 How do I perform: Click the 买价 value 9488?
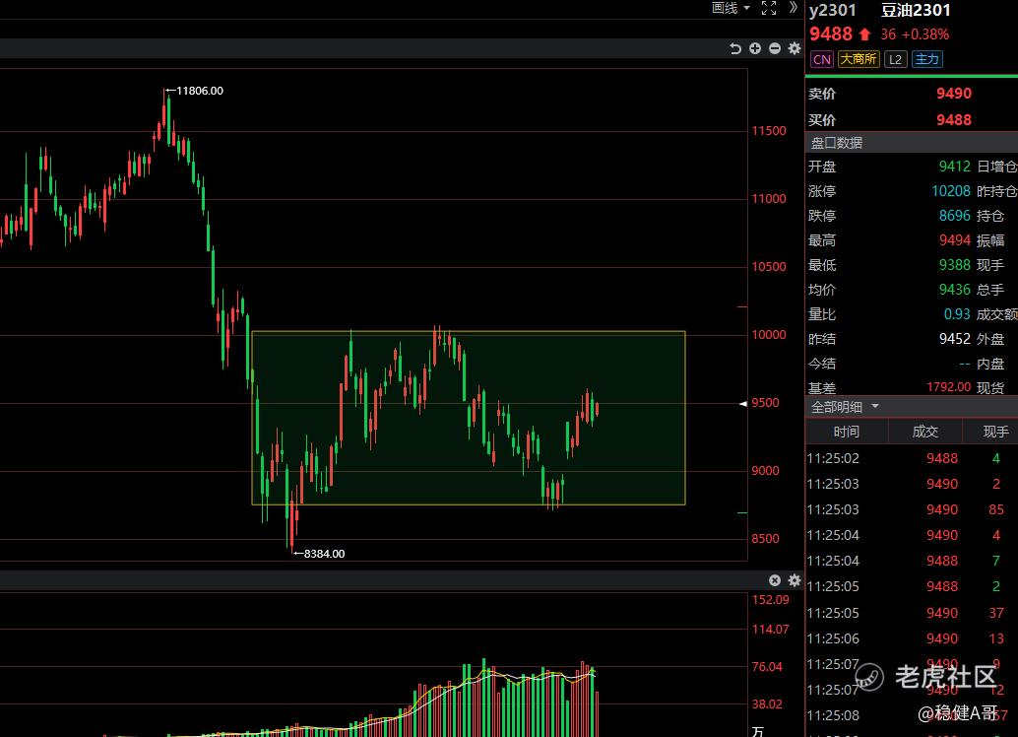coord(954,120)
